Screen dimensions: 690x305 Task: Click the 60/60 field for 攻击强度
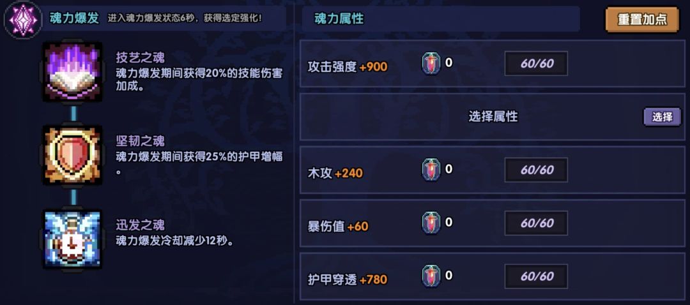click(x=536, y=64)
